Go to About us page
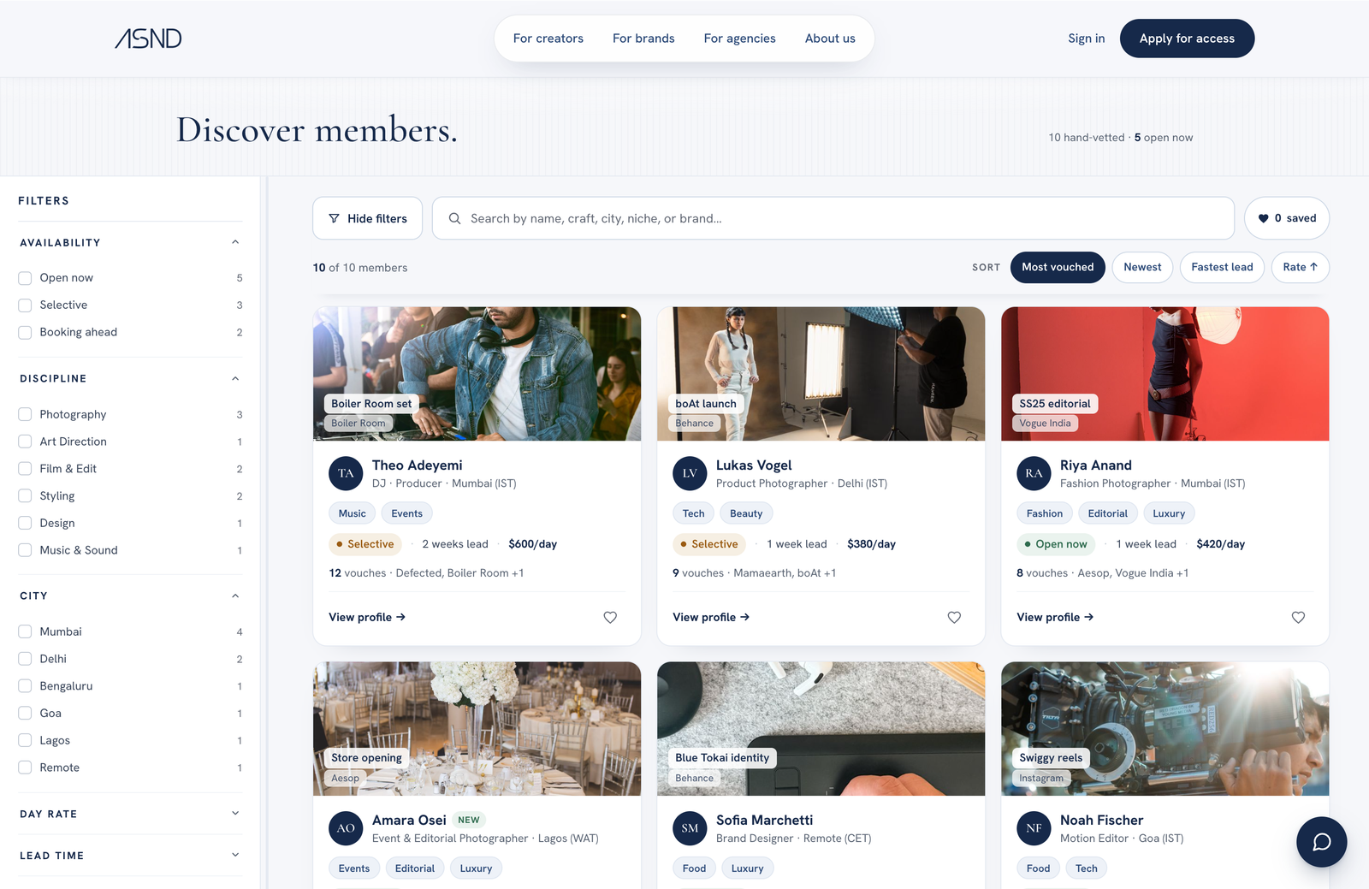The height and width of the screenshot is (889, 1369). pos(830,39)
